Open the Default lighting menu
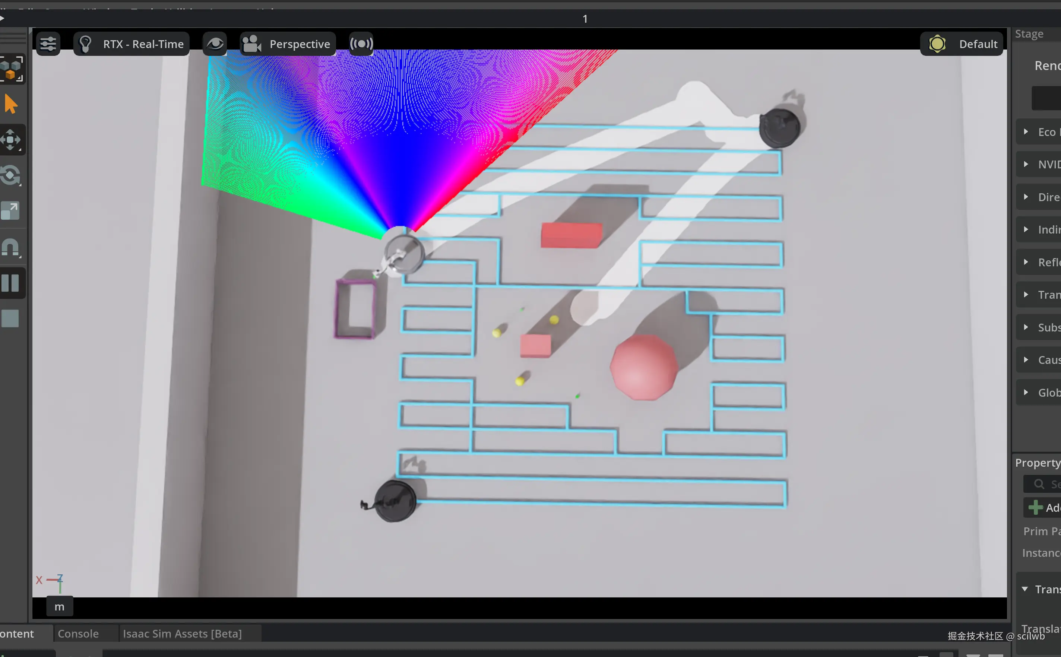The width and height of the screenshot is (1061, 657). [962, 44]
